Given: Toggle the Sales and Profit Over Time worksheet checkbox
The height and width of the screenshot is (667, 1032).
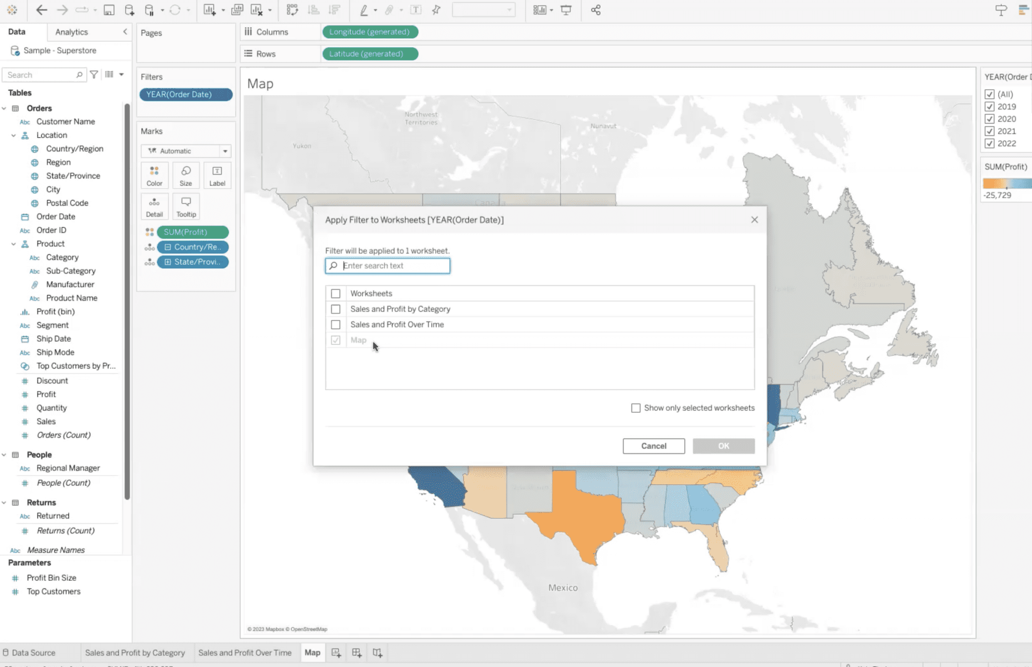Looking at the screenshot, I should [x=336, y=324].
